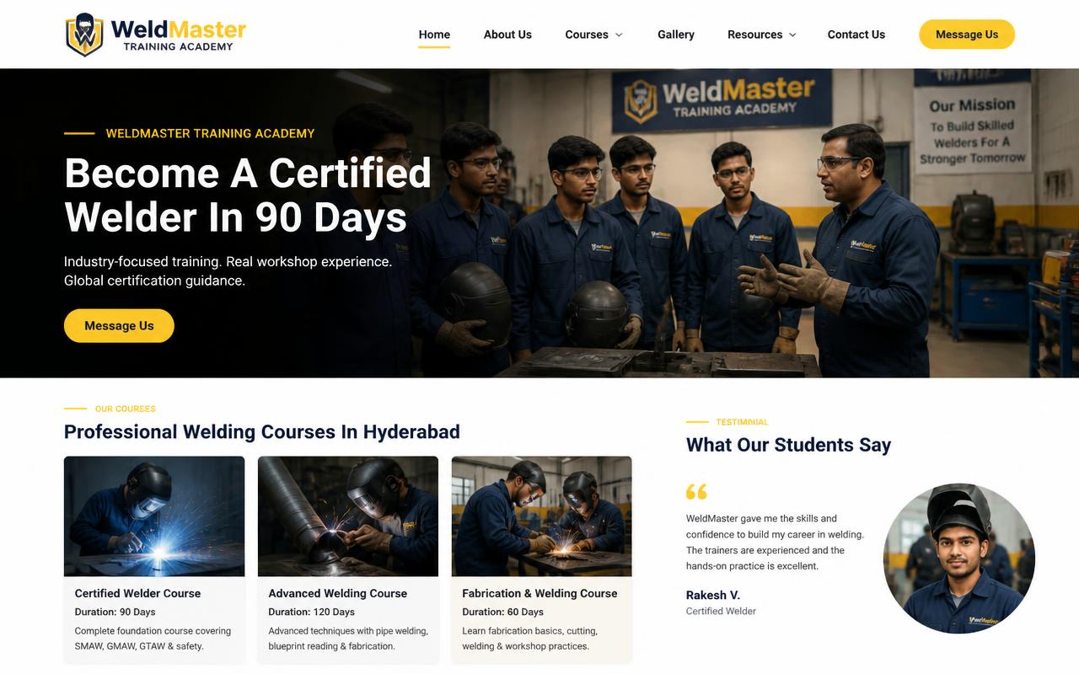Select the Fabrication & Welding Course photo
Image resolution: width=1079 pixels, height=674 pixels.
click(542, 516)
